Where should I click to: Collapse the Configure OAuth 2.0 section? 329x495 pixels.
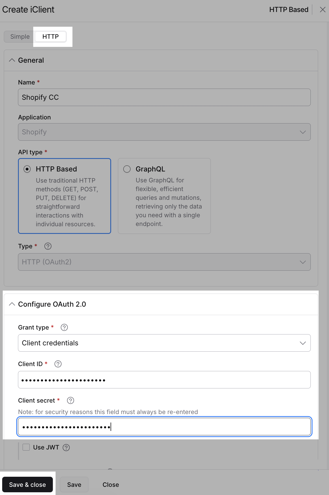coord(12,304)
